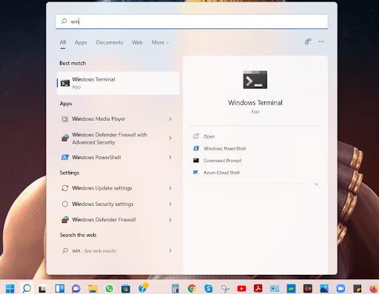The width and height of the screenshot is (379, 294).
Task: Expand Windows Defender Firewall with Advanced Security arrow
Action: pos(170,138)
